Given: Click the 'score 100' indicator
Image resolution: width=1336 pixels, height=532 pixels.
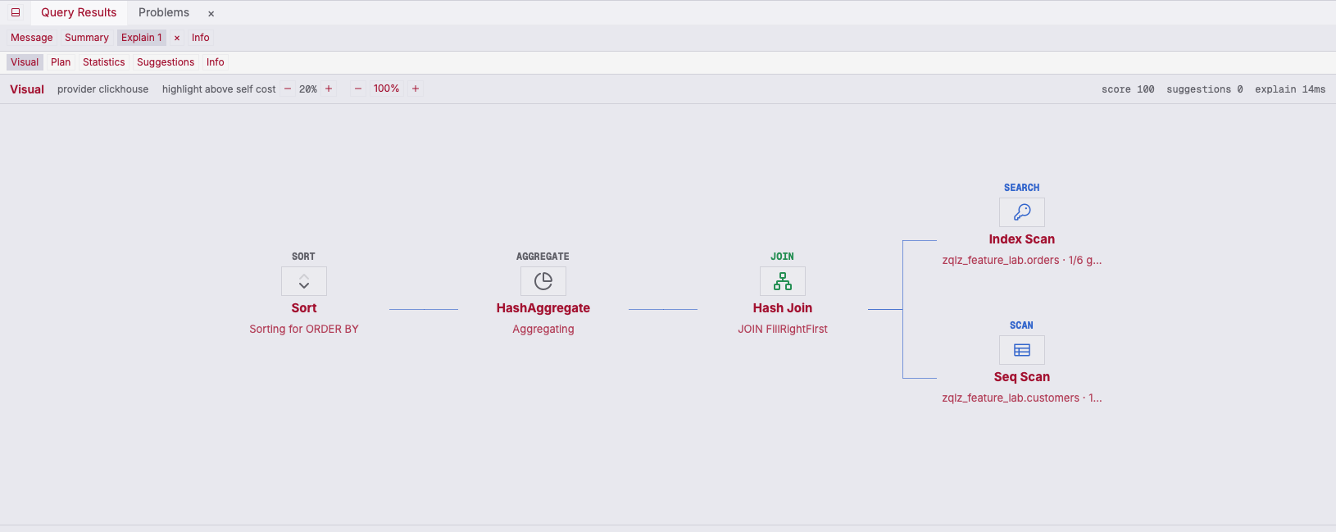Looking at the screenshot, I should (x=1128, y=89).
